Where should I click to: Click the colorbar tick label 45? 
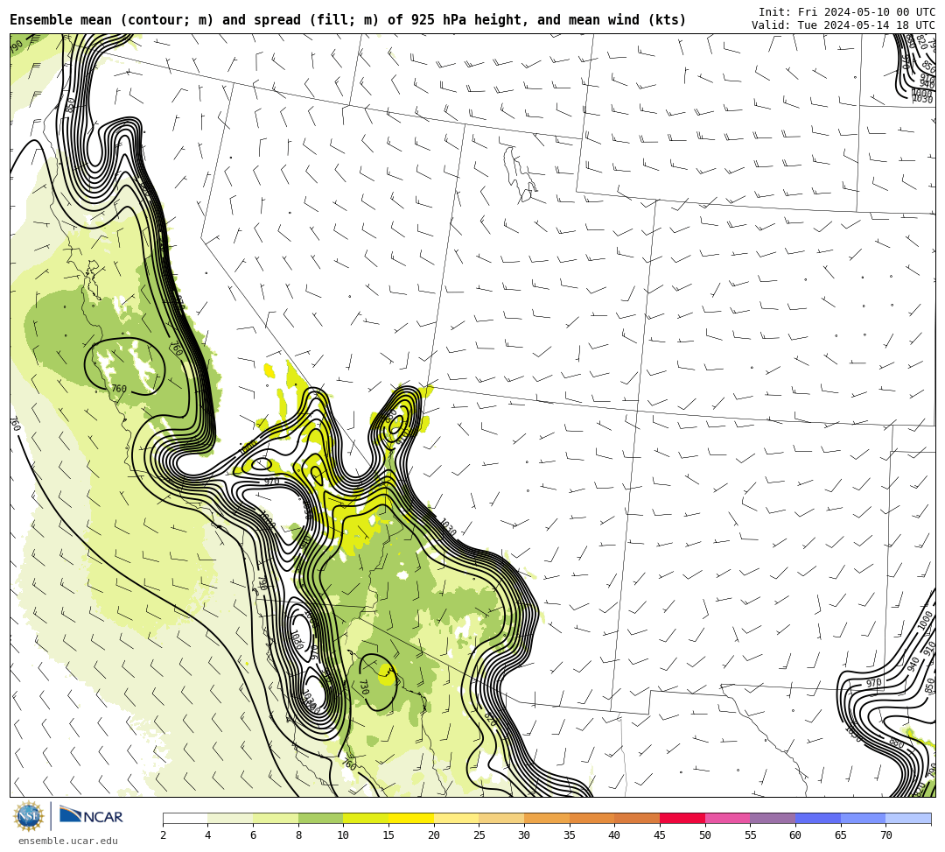tap(660, 835)
